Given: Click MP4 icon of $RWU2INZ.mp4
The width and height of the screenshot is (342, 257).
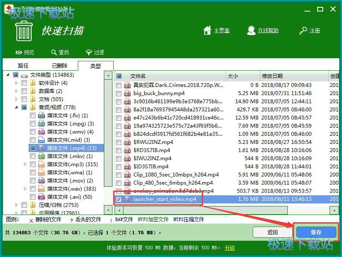Looking at the screenshot, I should 127,142.
